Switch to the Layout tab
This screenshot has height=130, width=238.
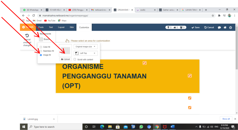tap(61, 27)
